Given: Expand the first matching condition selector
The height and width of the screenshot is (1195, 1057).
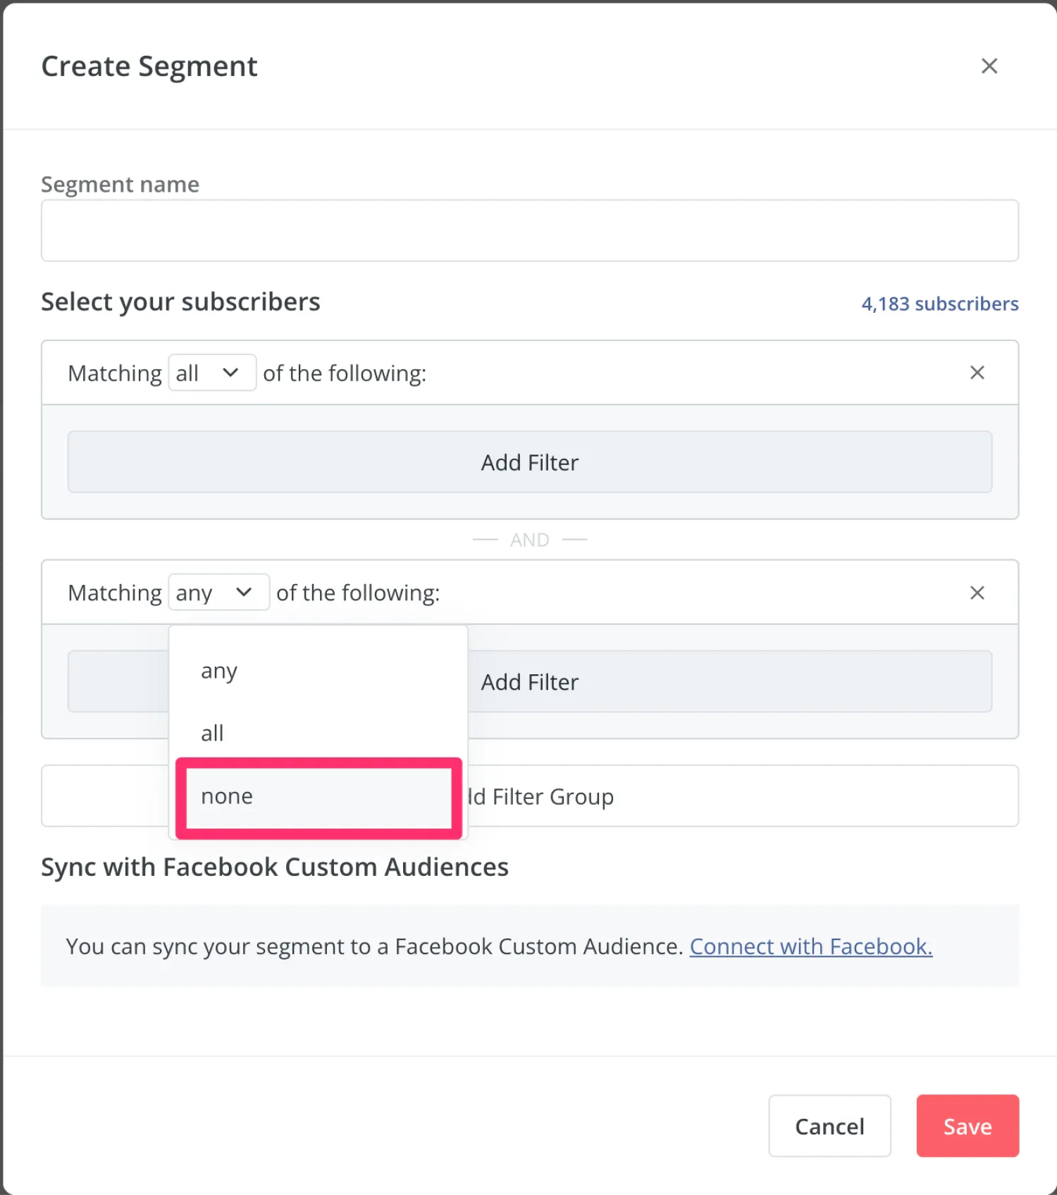Looking at the screenshot, I should [x=211, y=372].
